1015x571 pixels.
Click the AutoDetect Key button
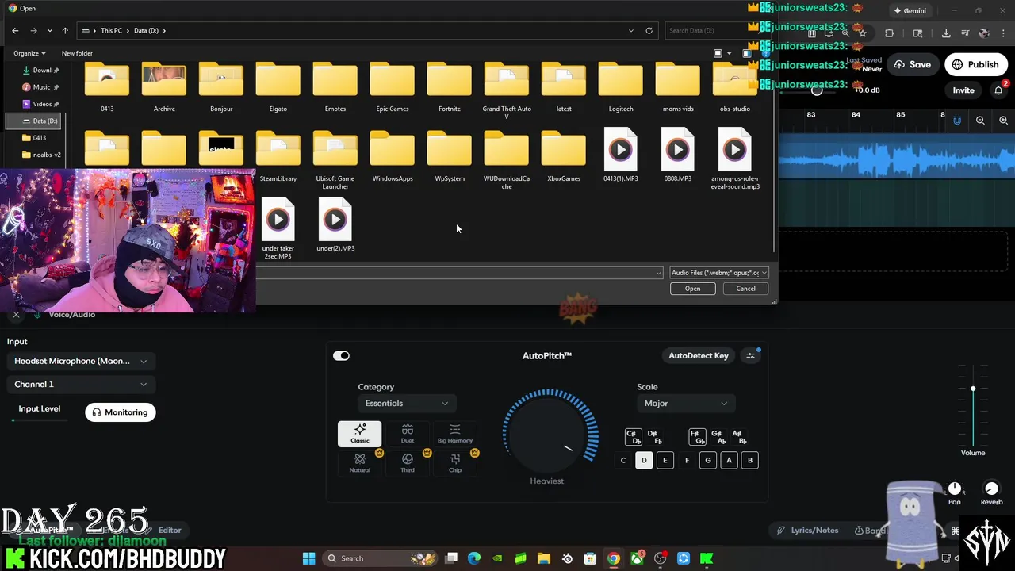[698, 355]
